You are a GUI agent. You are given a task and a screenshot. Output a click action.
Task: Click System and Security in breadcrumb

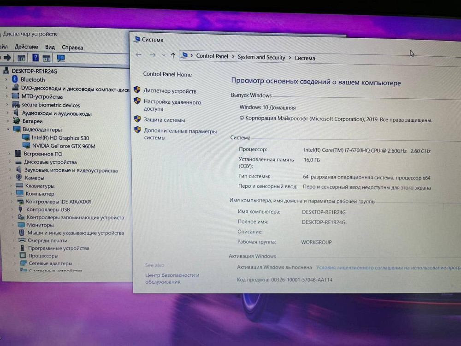pos(261,57)
